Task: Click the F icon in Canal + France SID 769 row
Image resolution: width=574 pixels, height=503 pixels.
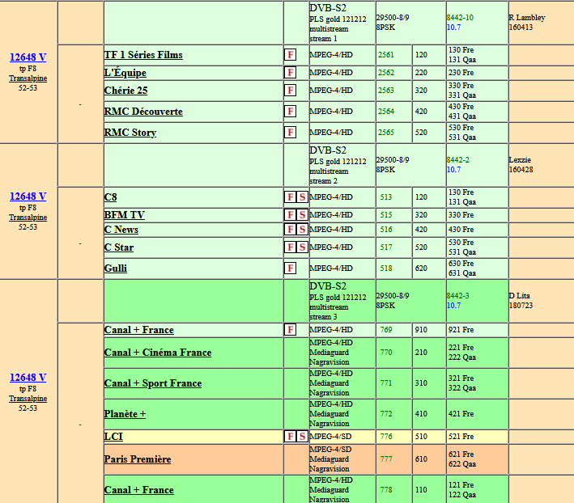Action: [x=291, y=330]
